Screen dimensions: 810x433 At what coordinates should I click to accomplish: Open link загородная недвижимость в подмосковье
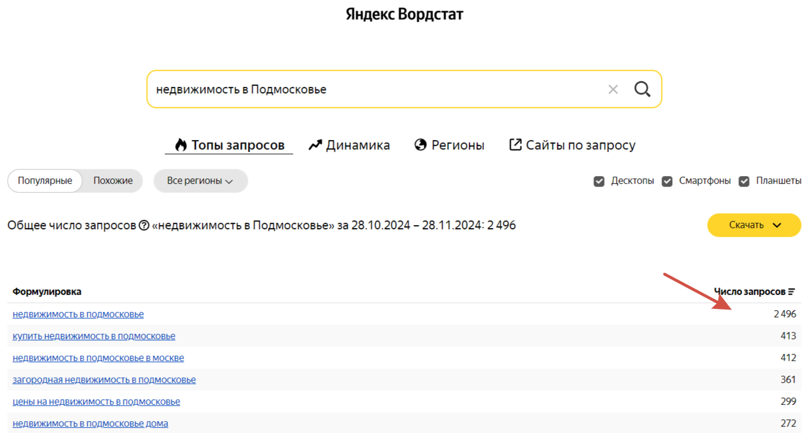(x=104, y=380)
